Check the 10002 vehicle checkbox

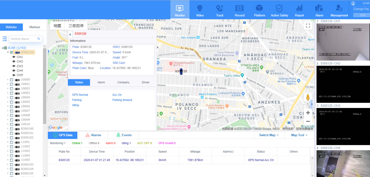tap(12, 88)
